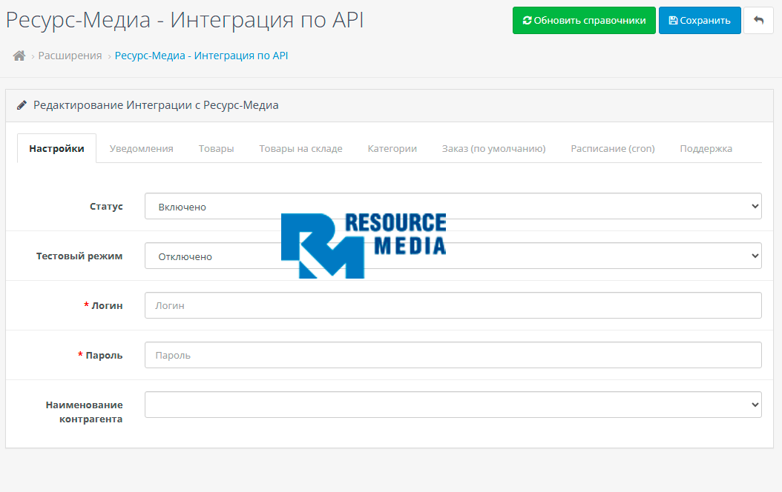
Task: Go to the Расписание (cron) tab
Action: (x=612, y=148)
